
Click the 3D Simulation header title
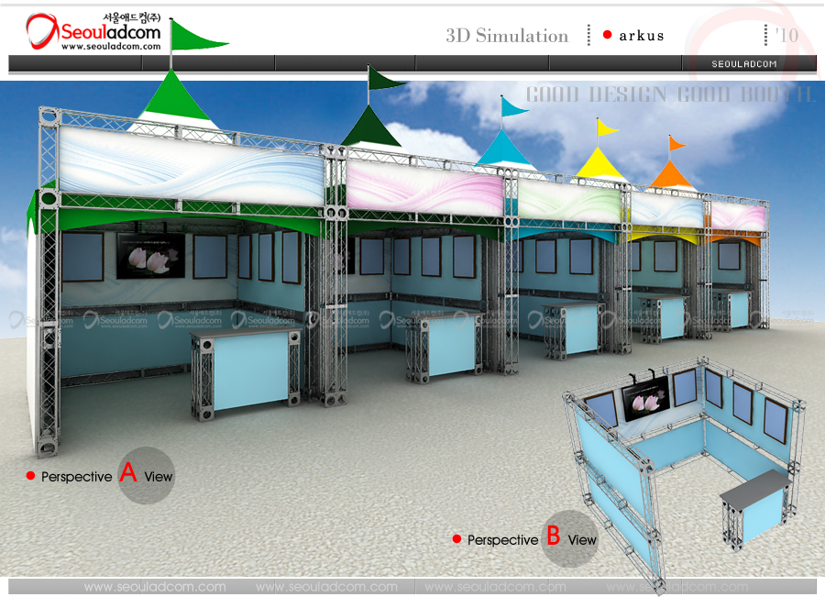507,36
